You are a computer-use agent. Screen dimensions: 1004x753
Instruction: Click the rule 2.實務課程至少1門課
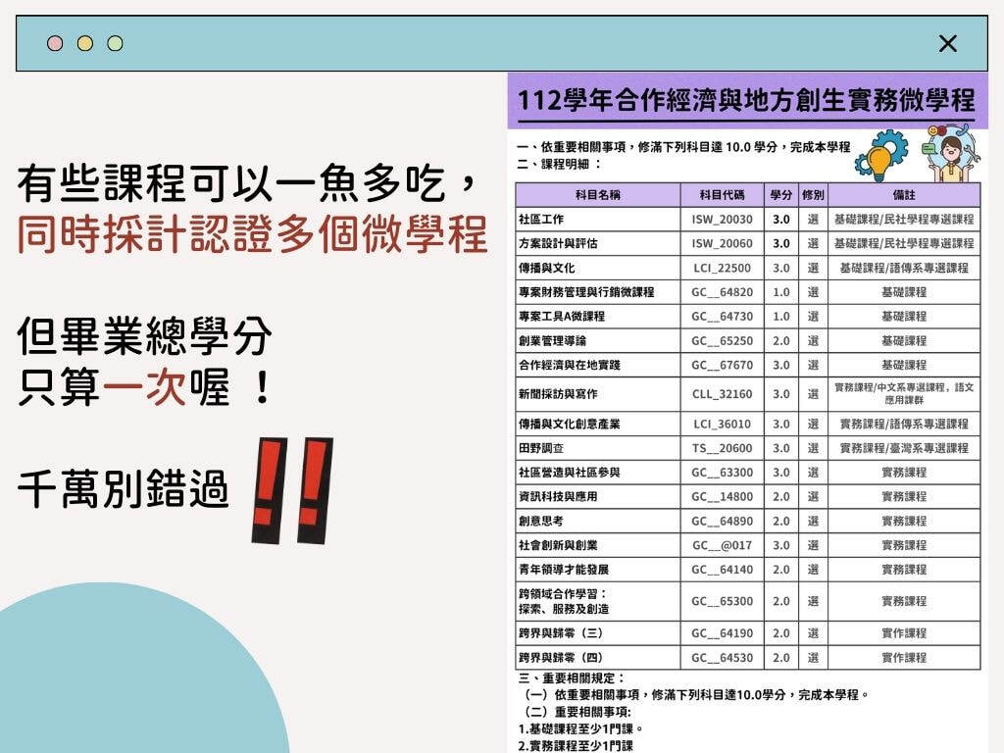[576, 746]
